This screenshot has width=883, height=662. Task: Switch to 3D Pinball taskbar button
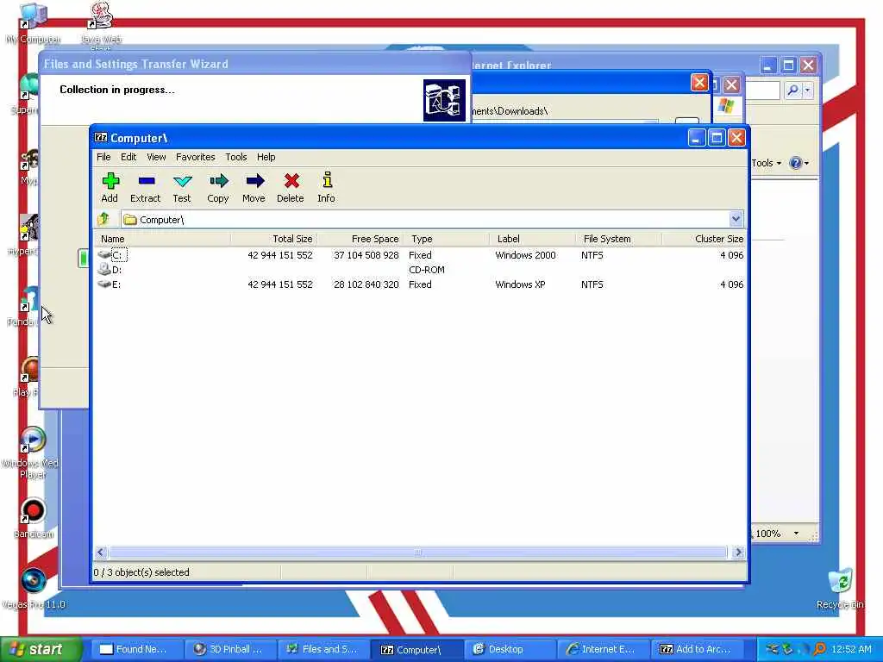(231, 649)
